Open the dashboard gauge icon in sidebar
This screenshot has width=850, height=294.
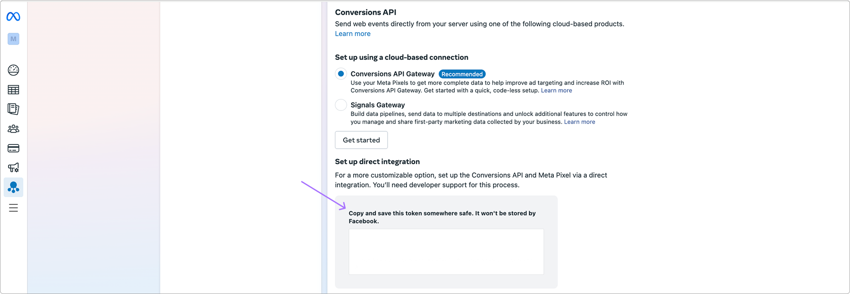(14, 70)
